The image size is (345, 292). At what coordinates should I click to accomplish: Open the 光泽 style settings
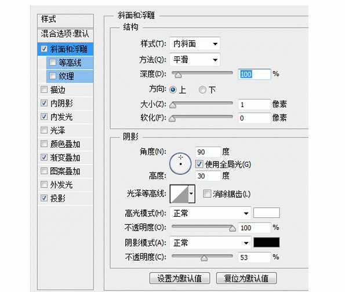66,130
